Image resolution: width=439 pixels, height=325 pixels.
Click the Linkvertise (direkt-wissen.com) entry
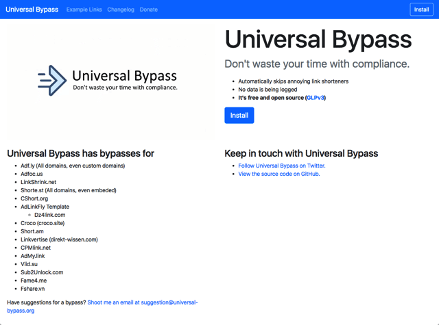point(60,239)
